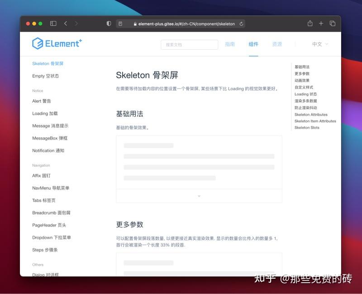362x294 pixels.
Task: Toggle the Safari sidebar icon
Action: tap(53, 23)
